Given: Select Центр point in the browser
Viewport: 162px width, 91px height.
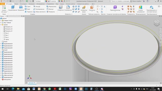Looking at the screenshot, I should 6,39.
